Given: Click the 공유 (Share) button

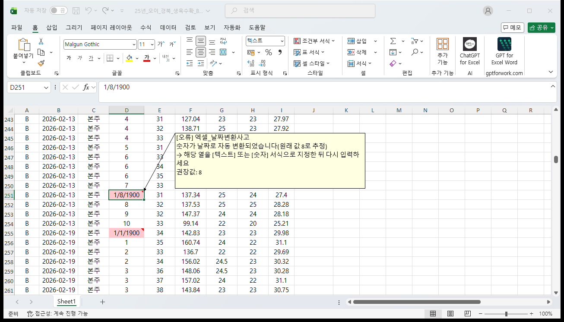Looking at the screenshot, I should coord(541,28).
